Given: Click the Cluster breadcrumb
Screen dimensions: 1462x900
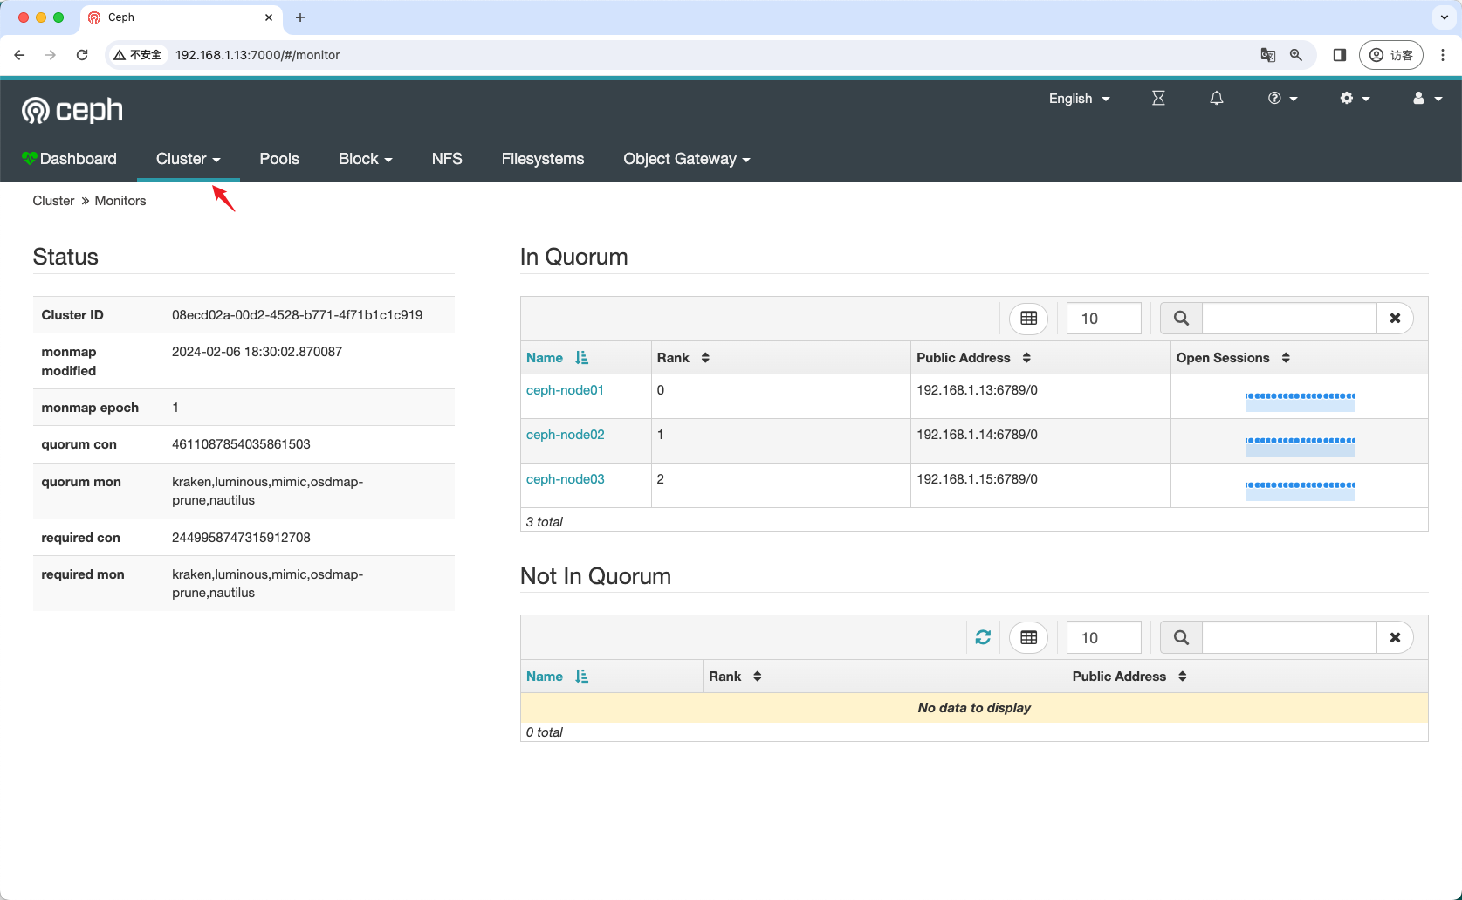Looking at the screenshot, I should coord(53,201).
